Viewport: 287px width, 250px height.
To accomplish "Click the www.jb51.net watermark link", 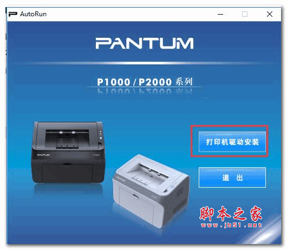I will point(231,225).
